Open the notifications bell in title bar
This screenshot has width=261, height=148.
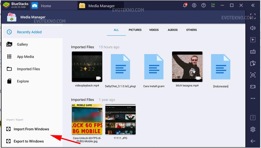pos(185,5)
